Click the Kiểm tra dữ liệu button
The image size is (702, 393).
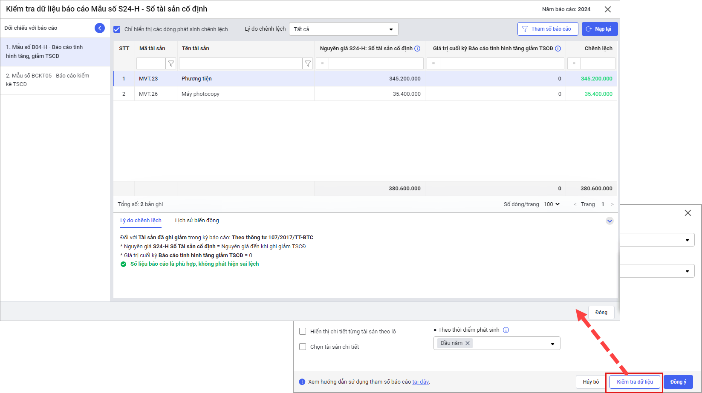[635, 382]
